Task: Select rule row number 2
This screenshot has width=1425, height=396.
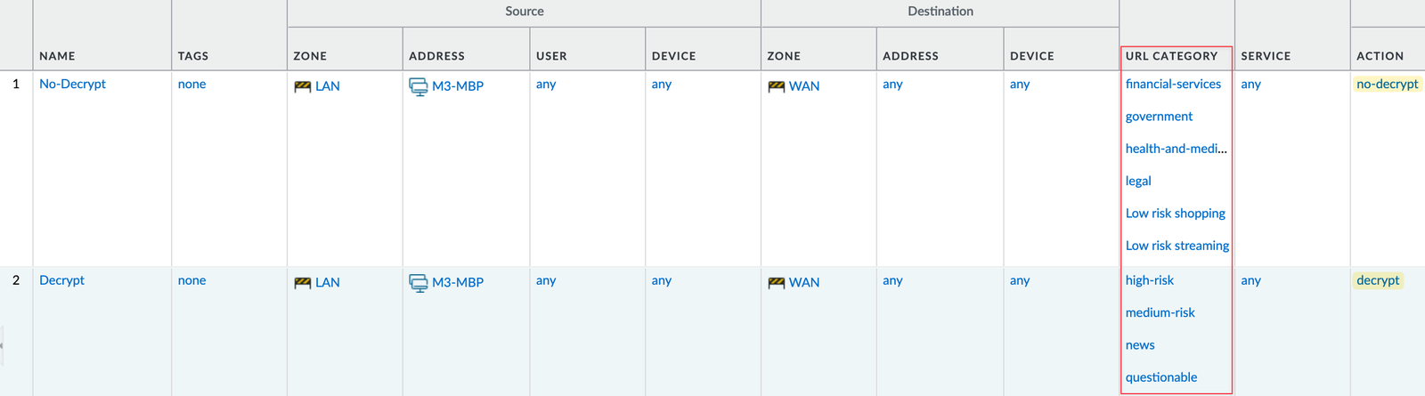Action: tap(16, 280)
